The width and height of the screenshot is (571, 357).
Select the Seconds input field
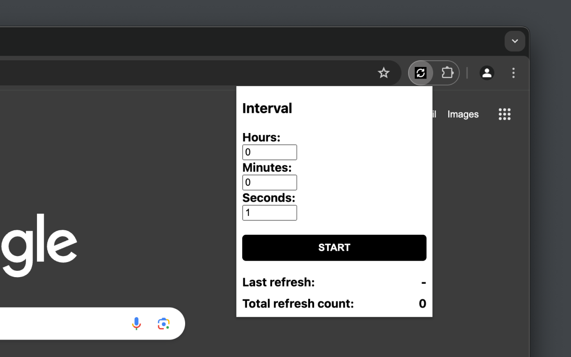(x=269, y=213)
